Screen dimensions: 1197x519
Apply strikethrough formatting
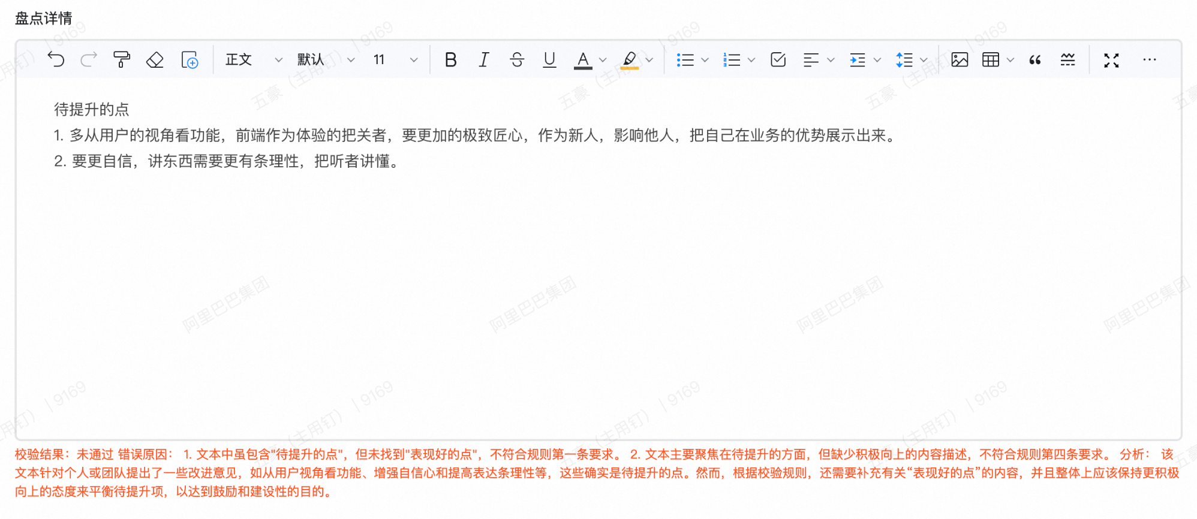pyautogui.click(x=517, y=60)
